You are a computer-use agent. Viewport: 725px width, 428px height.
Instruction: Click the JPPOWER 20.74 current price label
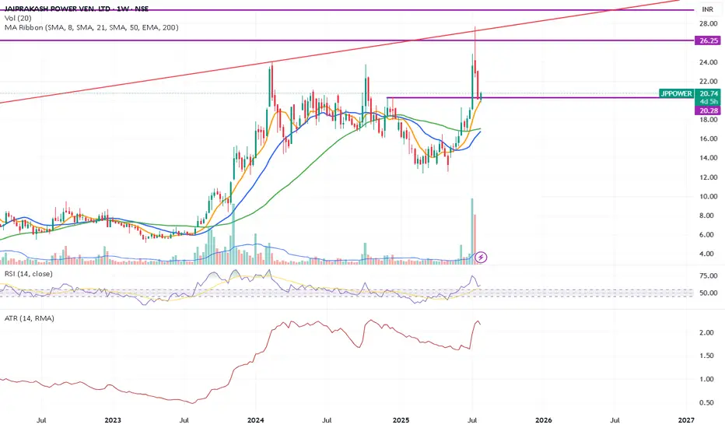coord(689,93)
